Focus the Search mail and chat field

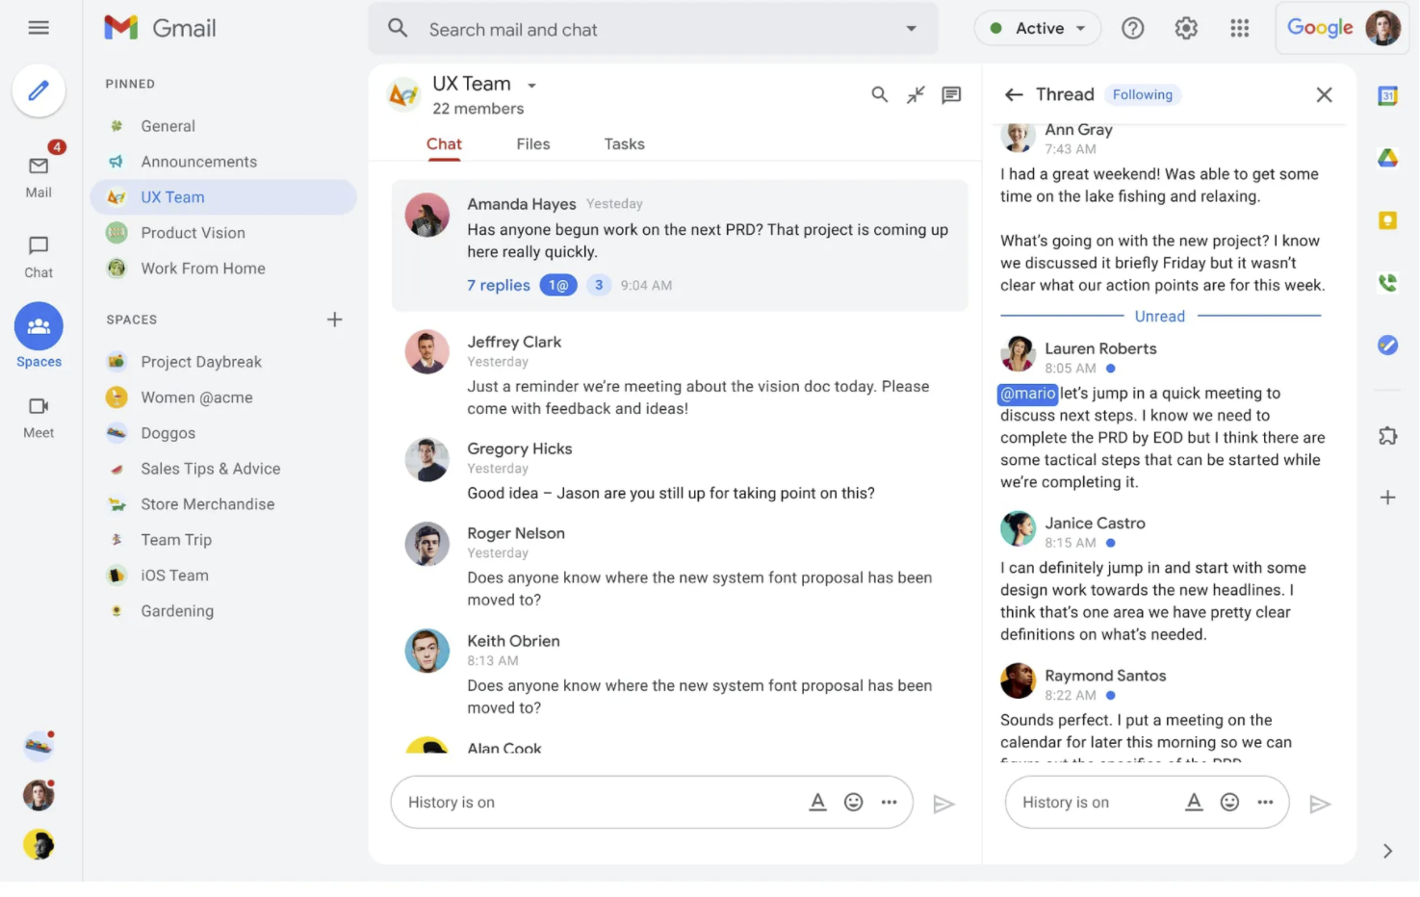point(653,29)
